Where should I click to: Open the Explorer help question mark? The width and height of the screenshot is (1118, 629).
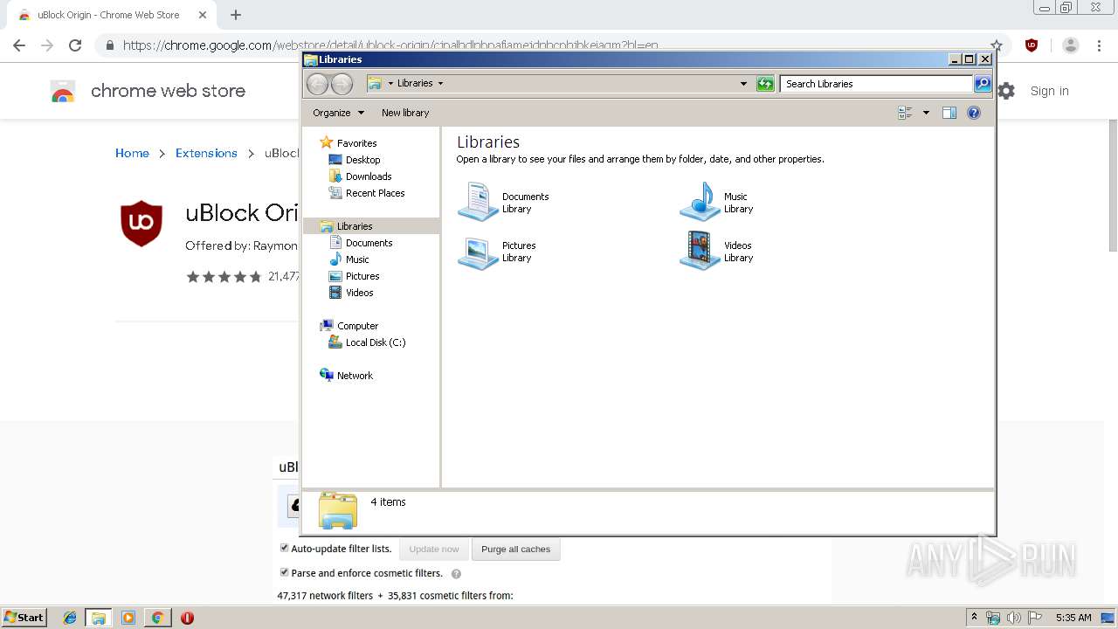tap(974, 113)
